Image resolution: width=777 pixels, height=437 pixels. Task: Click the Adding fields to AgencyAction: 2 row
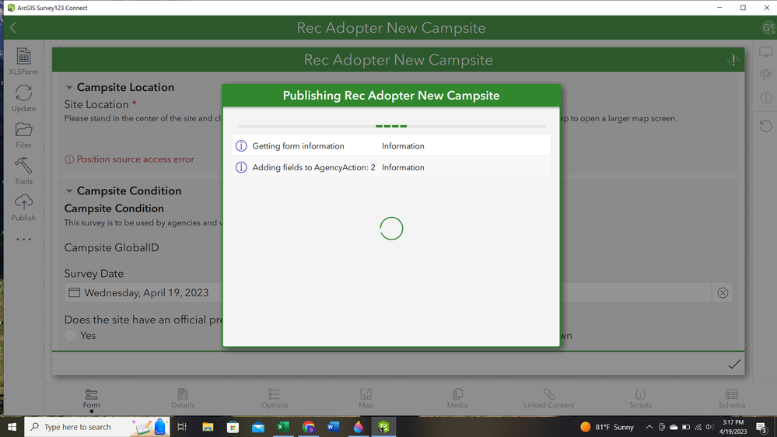[x=391, y=167]
